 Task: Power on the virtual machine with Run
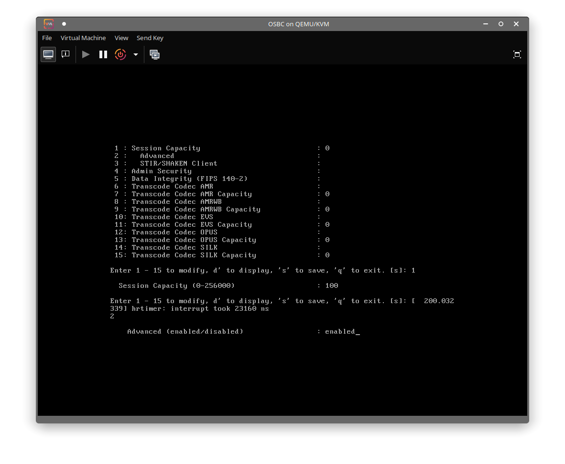point(86,54)
